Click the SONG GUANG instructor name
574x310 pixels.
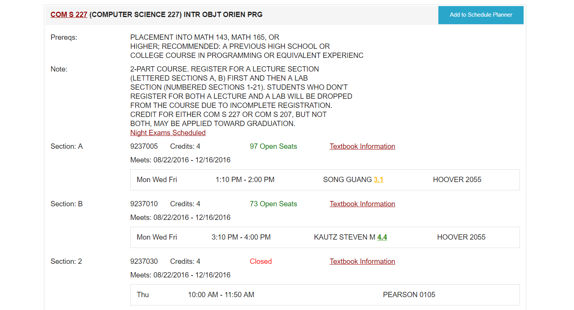(347, 180)
